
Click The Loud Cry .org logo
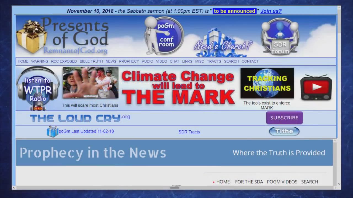click(80, 118)
